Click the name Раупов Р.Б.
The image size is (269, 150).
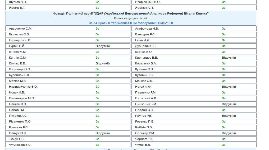(143, 116)
